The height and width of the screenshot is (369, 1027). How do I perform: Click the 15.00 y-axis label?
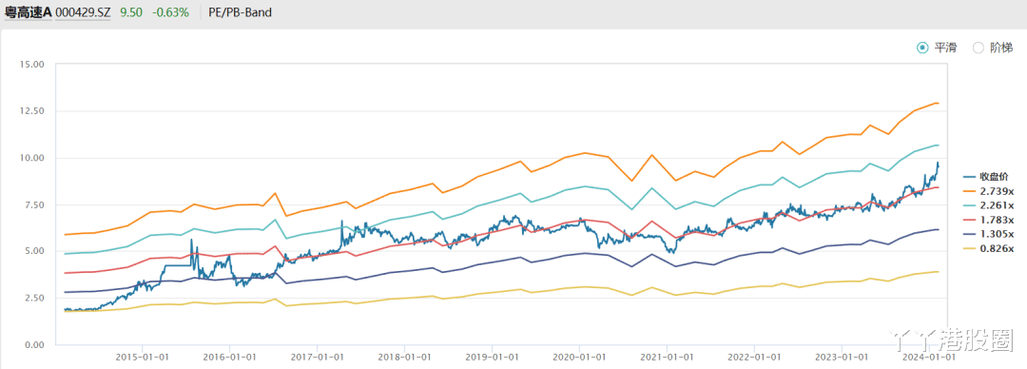click(x=32, y=65)
